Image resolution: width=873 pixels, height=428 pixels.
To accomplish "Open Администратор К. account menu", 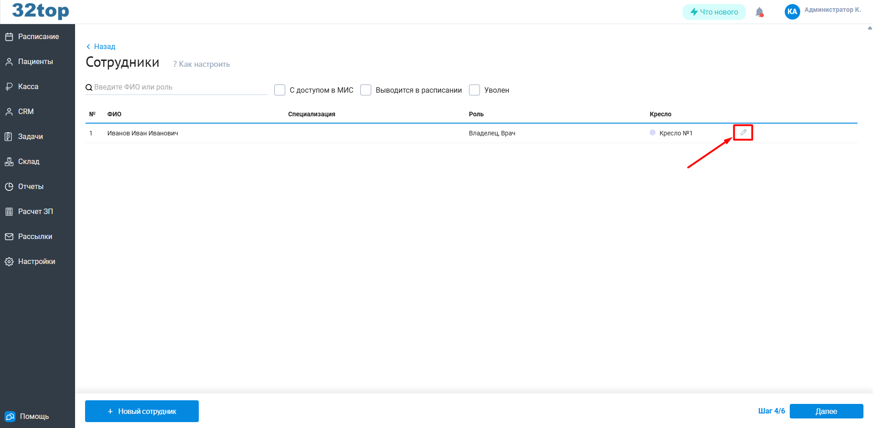I will (832, 10).
